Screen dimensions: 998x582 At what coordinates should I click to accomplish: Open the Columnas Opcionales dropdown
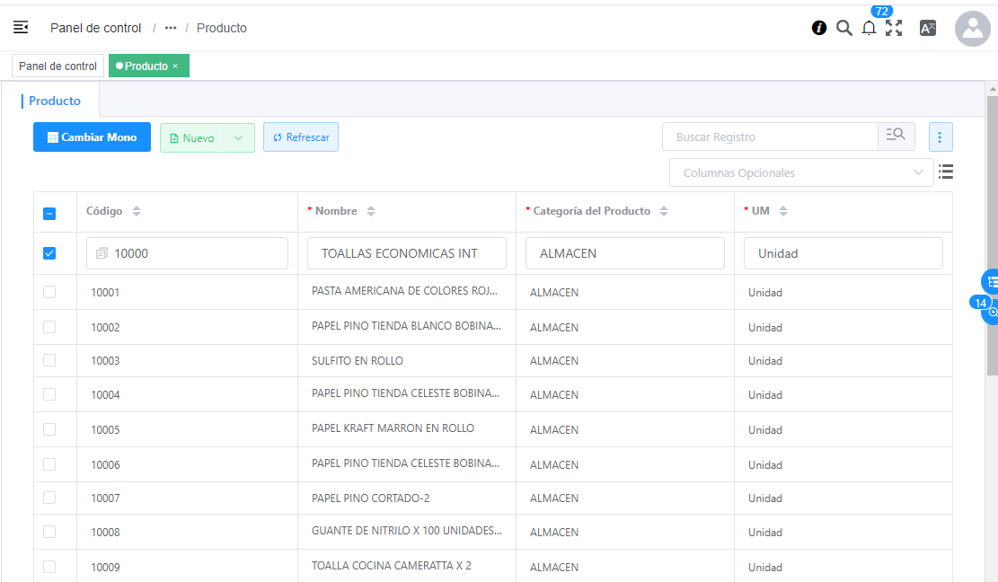coord(800,172)
